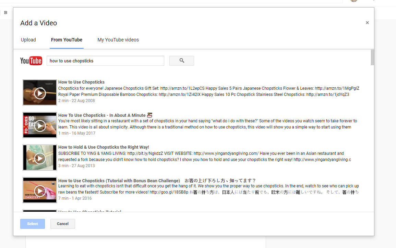
Task: Click the search magnifier button
Action: point(182,61)
